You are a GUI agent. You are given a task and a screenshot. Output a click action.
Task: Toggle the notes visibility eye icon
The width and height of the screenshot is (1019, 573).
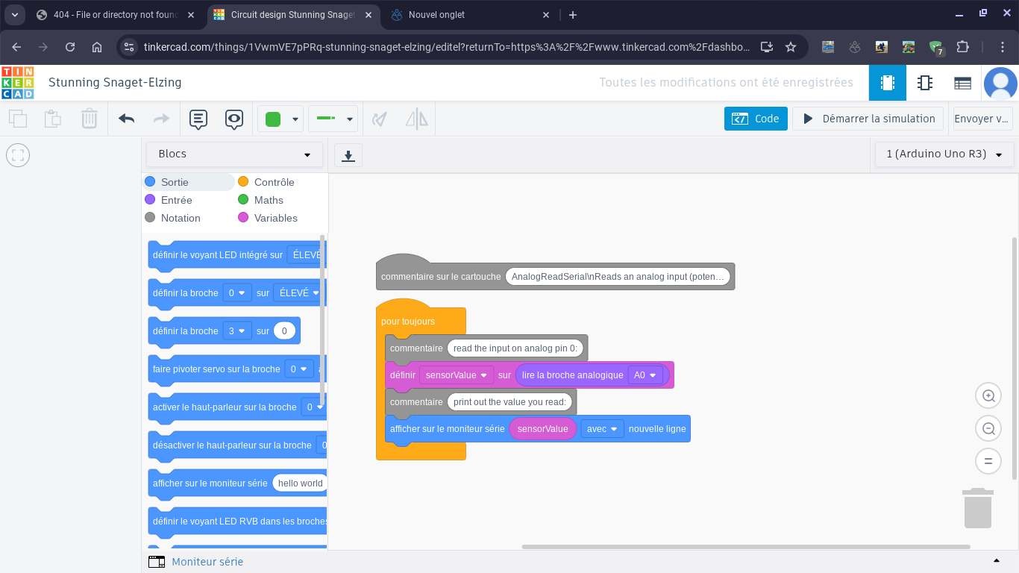[234, 119]
